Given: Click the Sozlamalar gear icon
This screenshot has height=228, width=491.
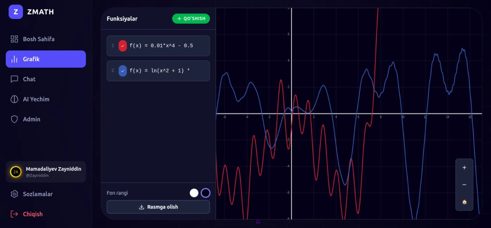Looking at the screenshot, I should [14, 194].
